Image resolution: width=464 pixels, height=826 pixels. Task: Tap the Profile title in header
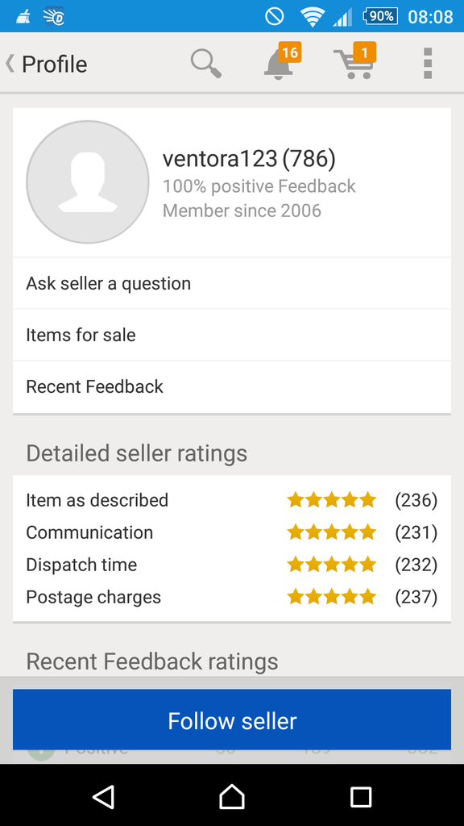coord(54,65)
